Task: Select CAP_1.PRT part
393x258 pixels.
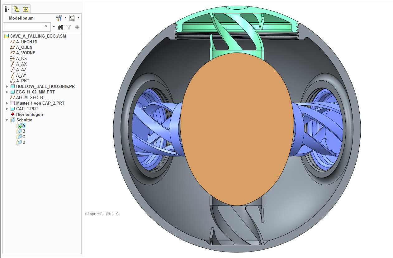Action: coord(27,109)
